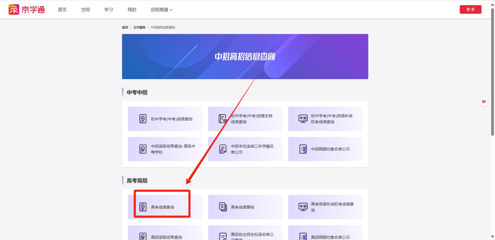This screenshot has width=495, height=240.
Task: Go to the 空间 navigation item
Action: (86, 10)
